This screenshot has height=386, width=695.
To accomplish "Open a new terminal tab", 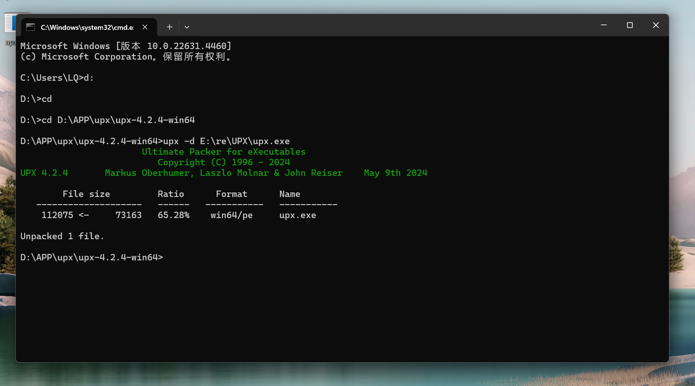I will click(x=170, y=27).
